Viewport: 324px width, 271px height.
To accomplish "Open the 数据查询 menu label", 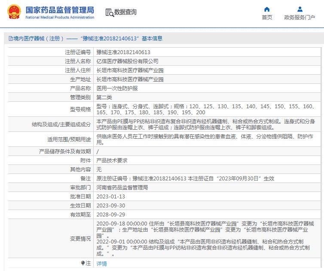I will pyautogui.click(x=125, y=12).
